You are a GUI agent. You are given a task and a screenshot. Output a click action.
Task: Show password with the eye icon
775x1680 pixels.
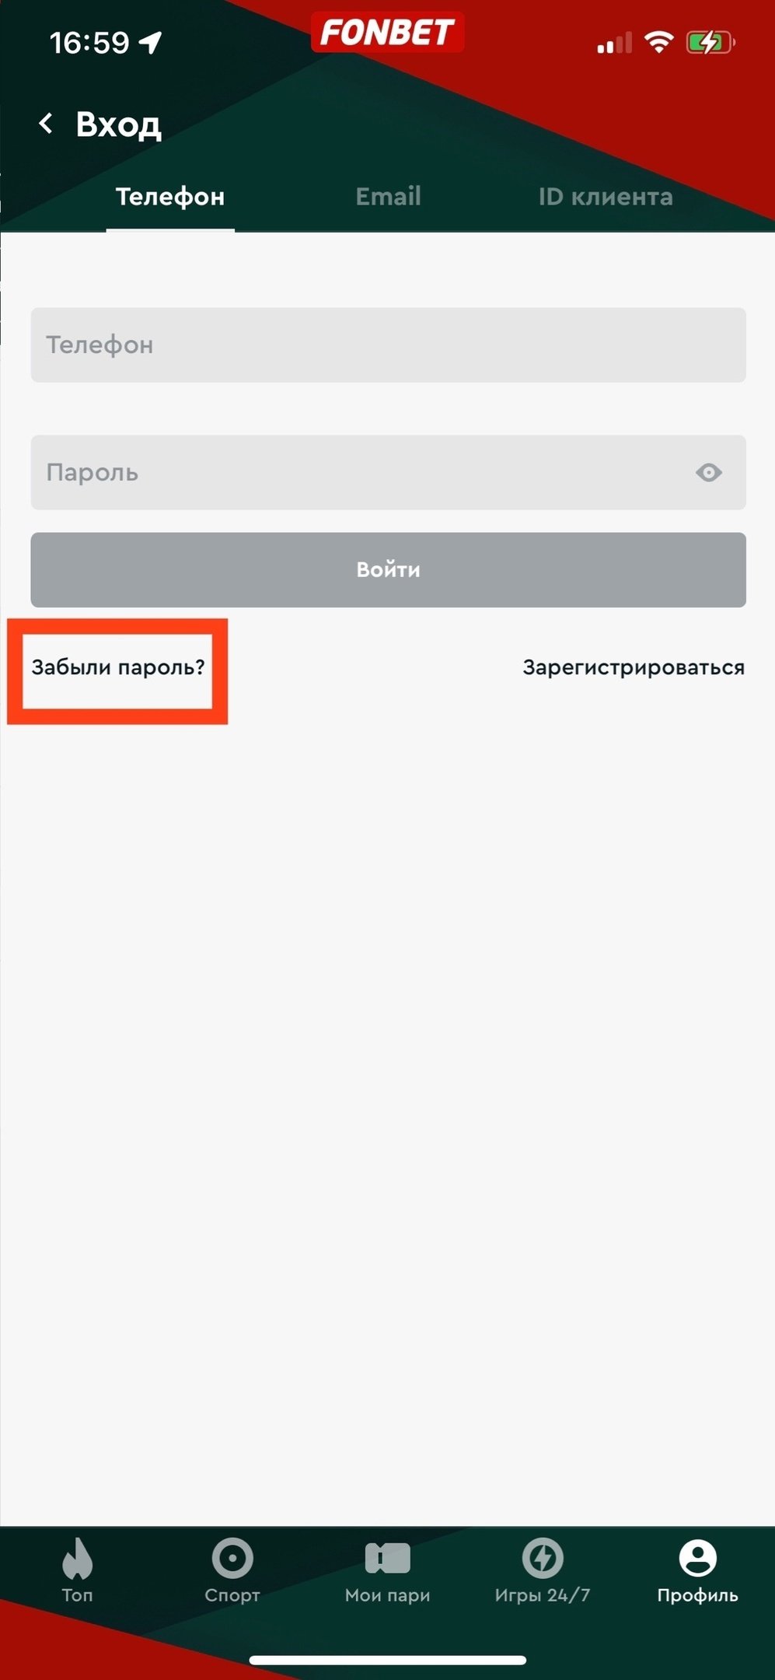point(709,472)
